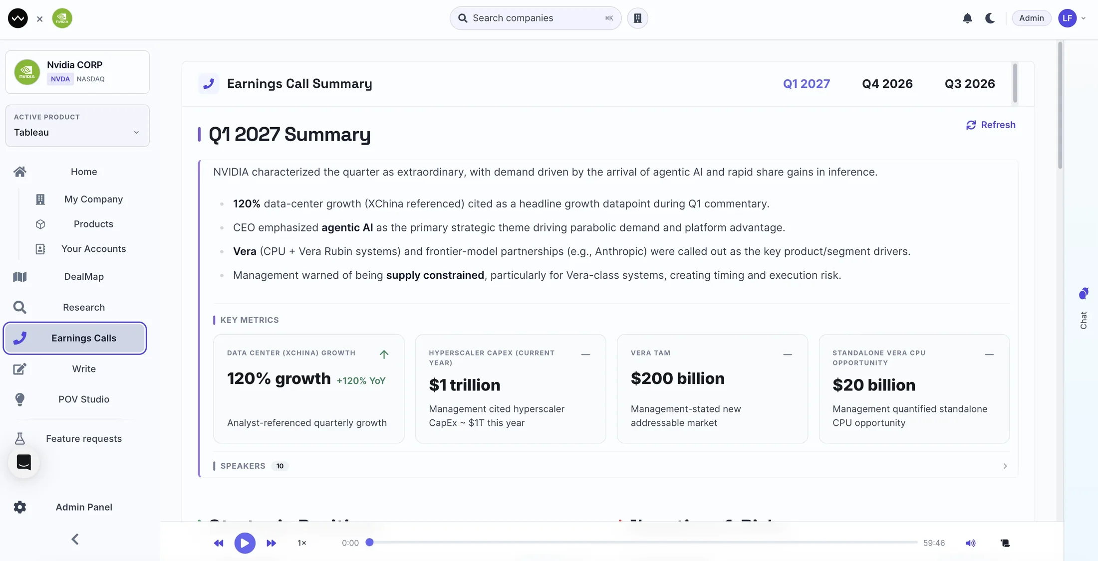Open the Chat side panel
This screenshot has height=561, width=1098.
tap(1084, 308)
